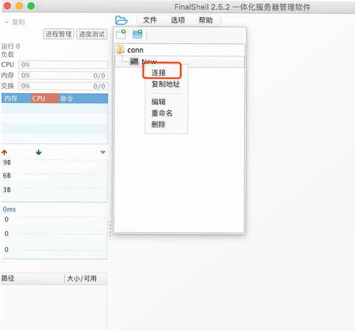This screenshot has height=331, width=355.
Task: Open the connection manager folder icon
Action: coord(121,20)
